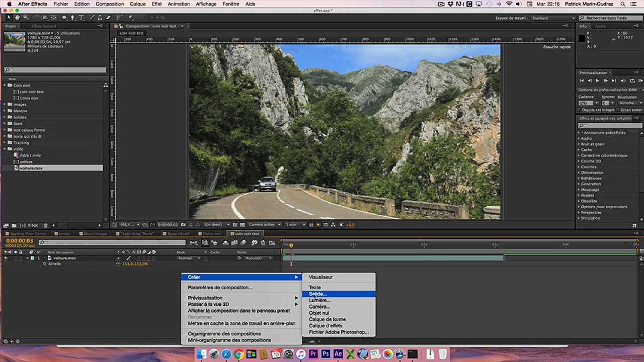The height and width of the screenshot is (362, 644).
Task: Click 'Paramètres de composition...' menu entry
Action: [x=220, y=288]
